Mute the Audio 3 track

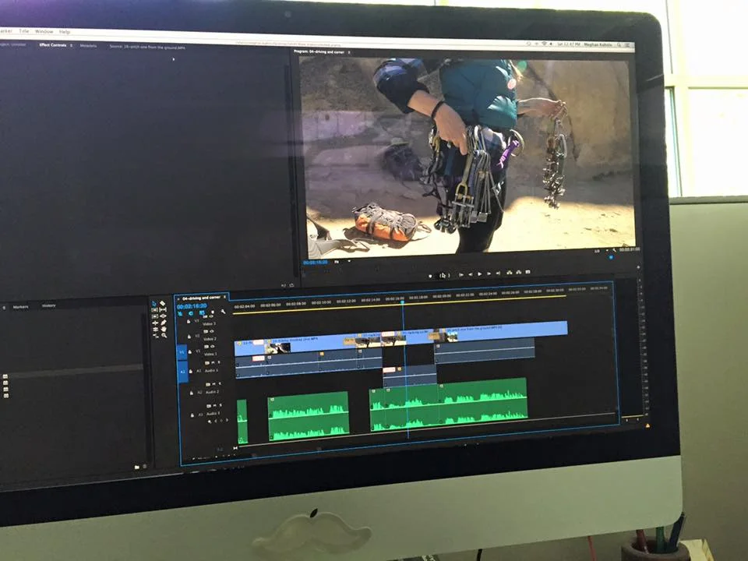(215, 405)
